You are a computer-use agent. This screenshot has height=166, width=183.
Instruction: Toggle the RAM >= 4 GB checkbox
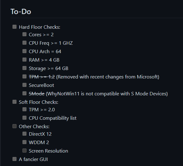[24, 60]
